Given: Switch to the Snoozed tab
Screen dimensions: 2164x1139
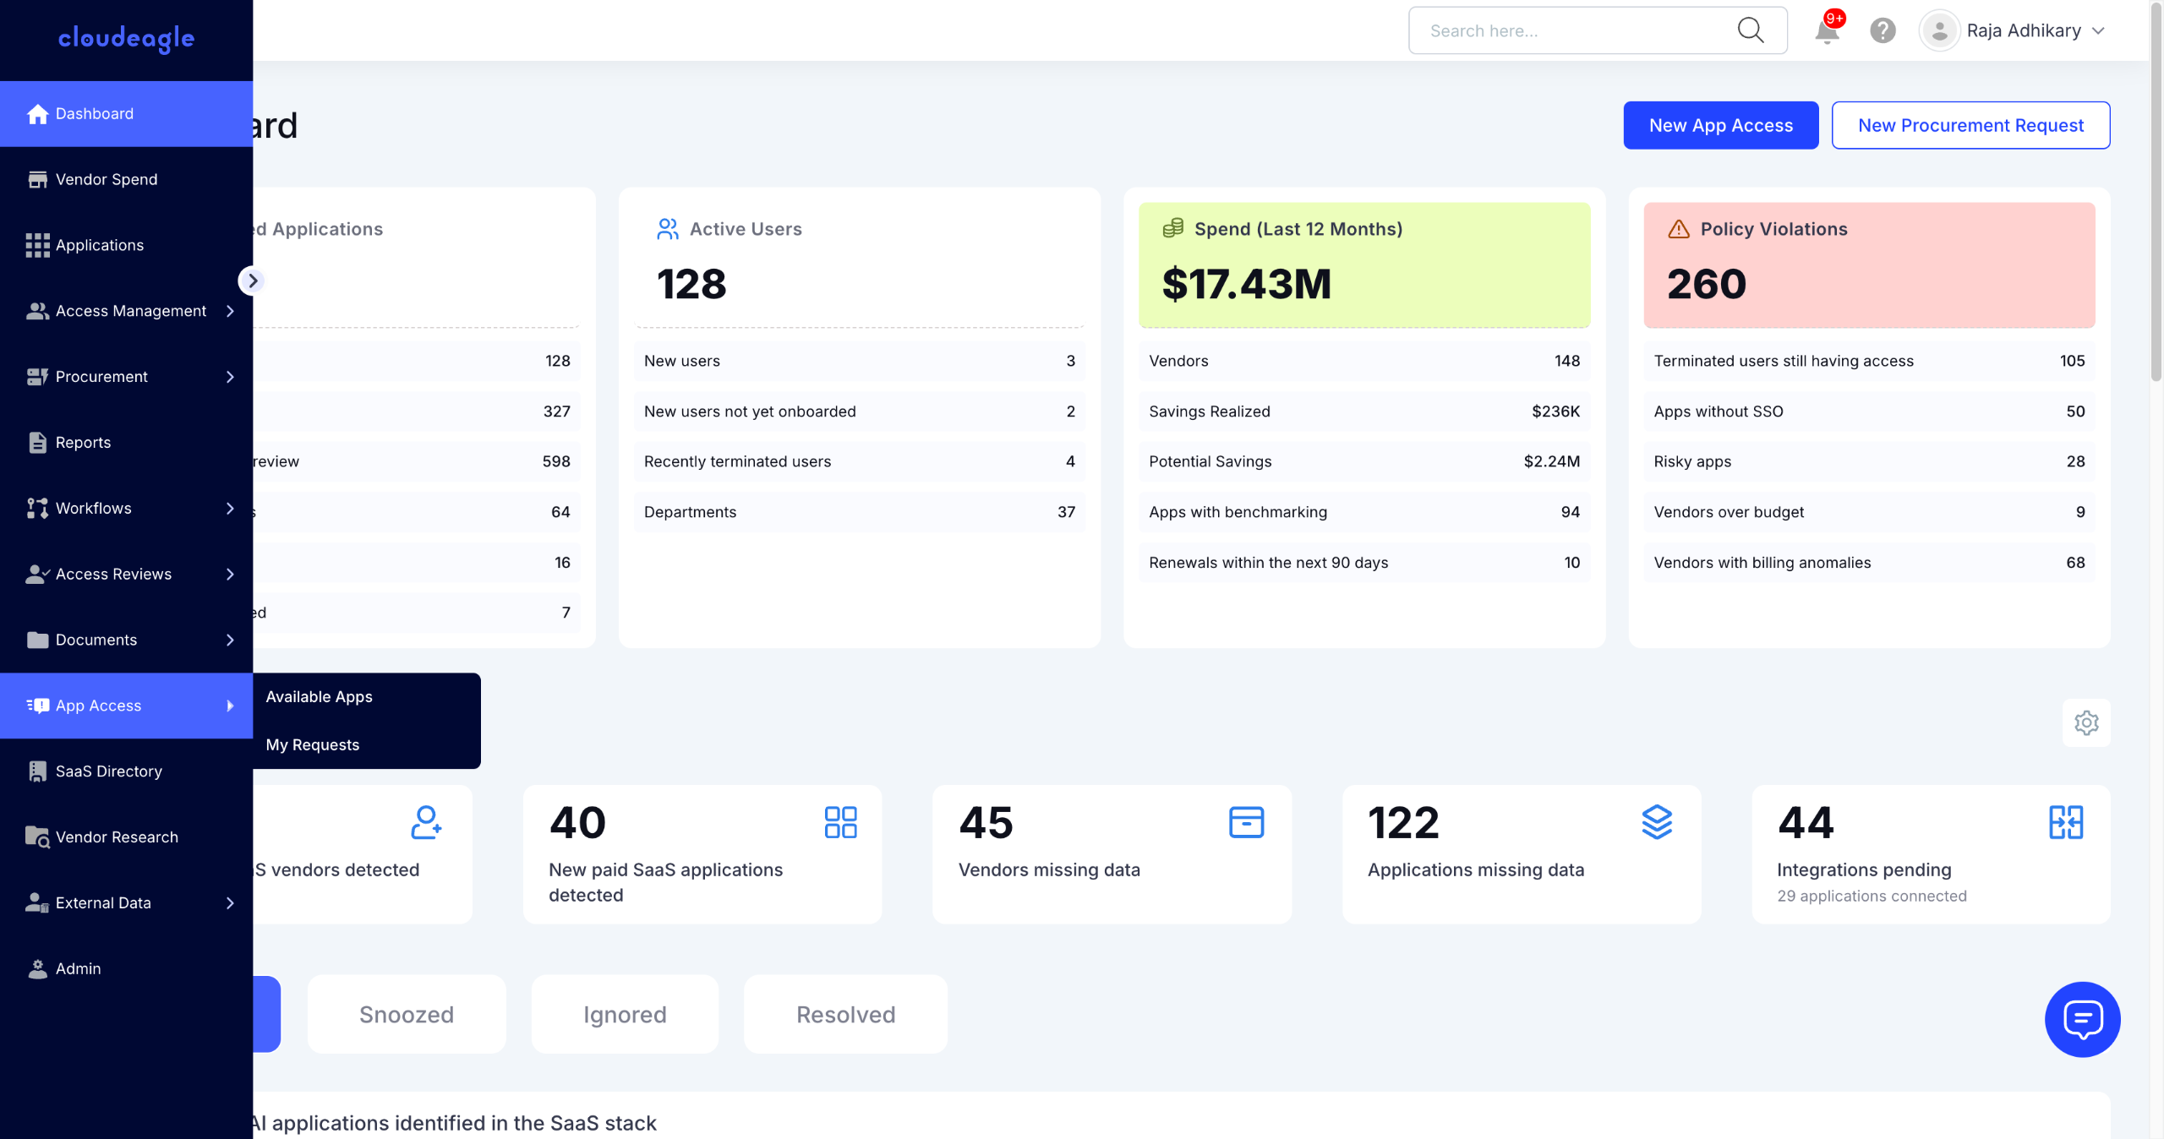Looking at the screenshot, I should click(x=407, y=1015).
